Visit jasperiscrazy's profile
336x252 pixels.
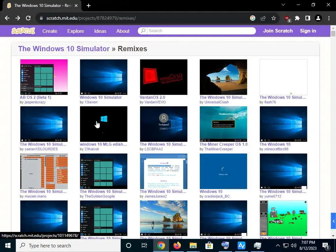pos(35,102)
